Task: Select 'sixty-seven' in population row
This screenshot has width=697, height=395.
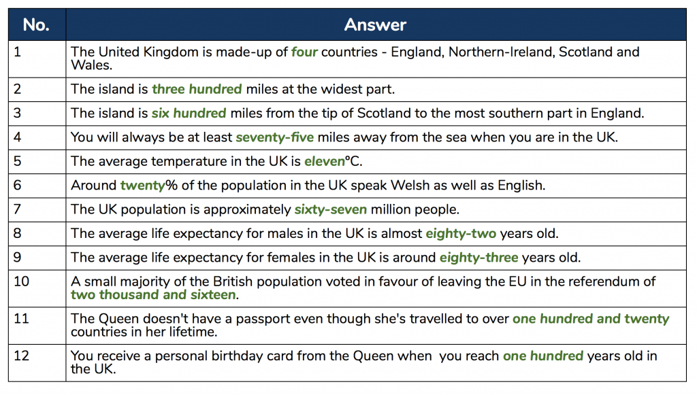Action: 331,209
